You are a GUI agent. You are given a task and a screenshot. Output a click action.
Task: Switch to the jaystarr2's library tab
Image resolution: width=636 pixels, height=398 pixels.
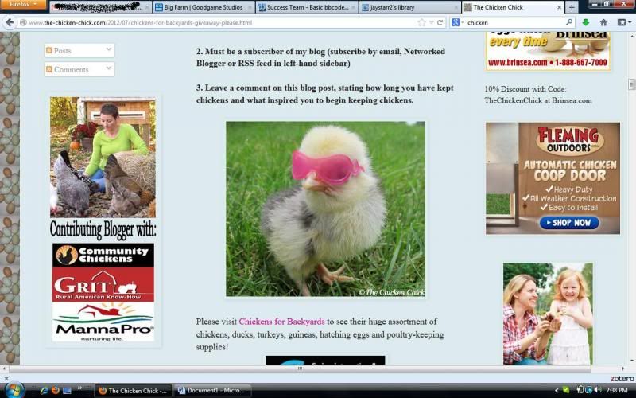pos(409,7)
